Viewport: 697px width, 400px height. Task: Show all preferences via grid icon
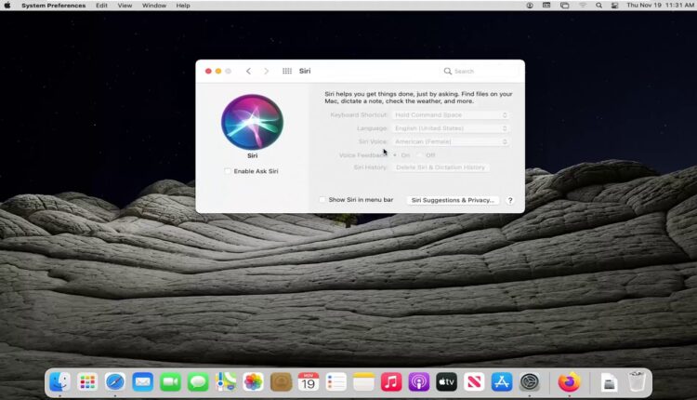pyautogui.click(x=287, y=72)
